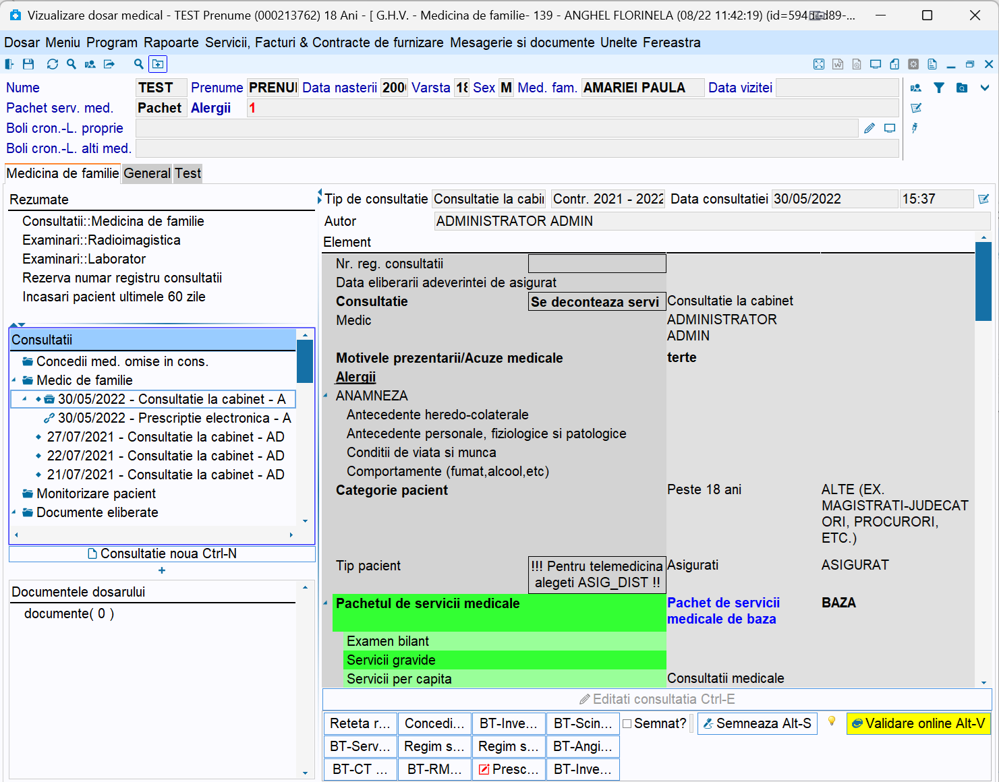
Task: Click the yellow lightbulb hint icon
Action: 832,721
